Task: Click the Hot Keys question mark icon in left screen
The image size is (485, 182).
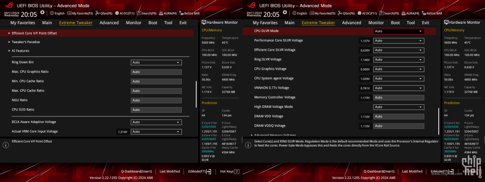Action: [237, 171]
